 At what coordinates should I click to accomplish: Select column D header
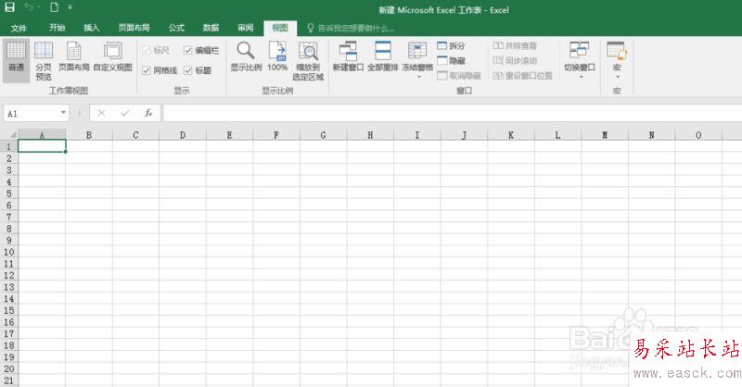point(183,134)
